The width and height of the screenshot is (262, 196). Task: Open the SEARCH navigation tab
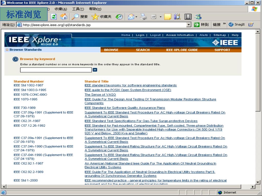(x=143, y=50)
